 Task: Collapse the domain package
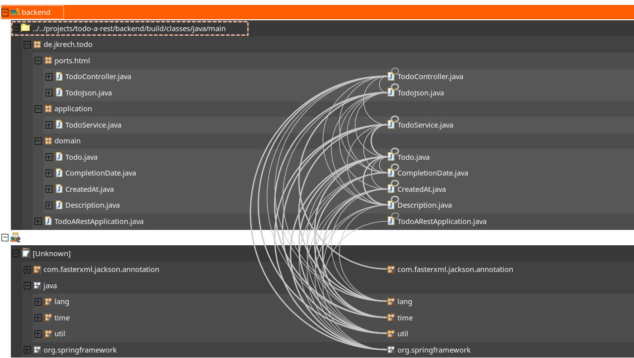(x=38, y=141)
